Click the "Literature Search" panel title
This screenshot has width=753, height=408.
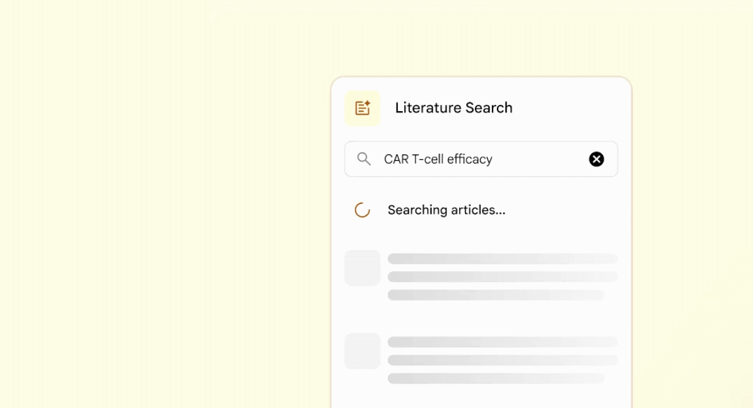click(x=454, y=108)
